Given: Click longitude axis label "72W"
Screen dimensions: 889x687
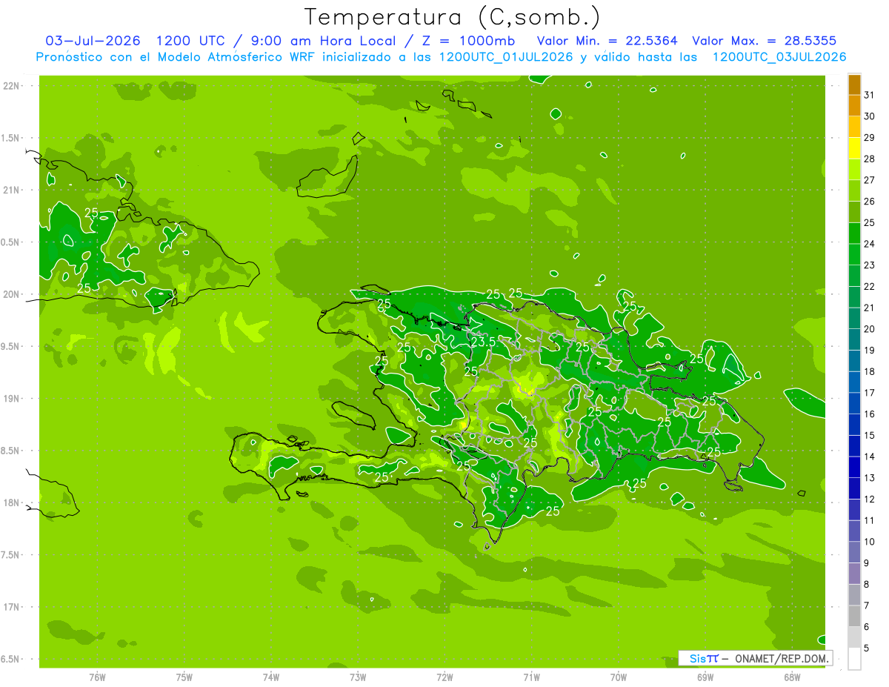Looking at the screenshot, I should pyautogui.click(x=444, y=677).
